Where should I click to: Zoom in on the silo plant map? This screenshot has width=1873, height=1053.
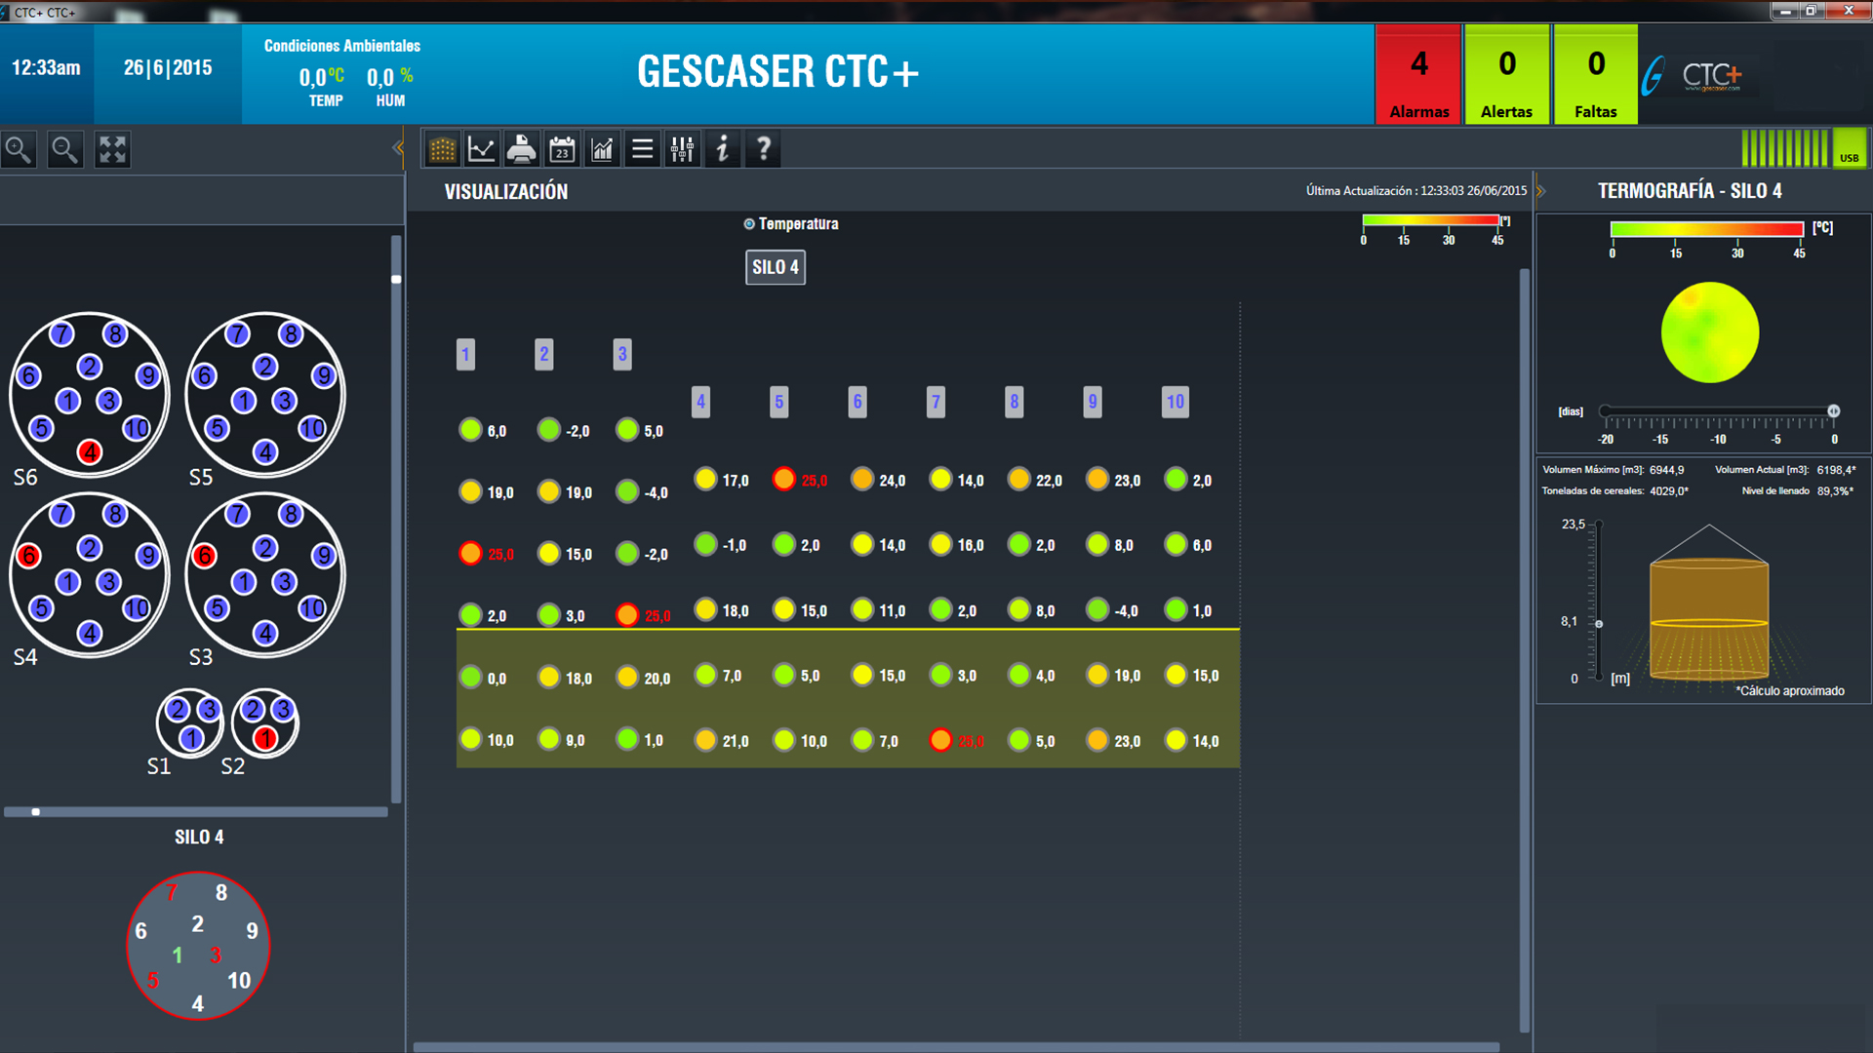pyautogui.click(x=19, y=150)
